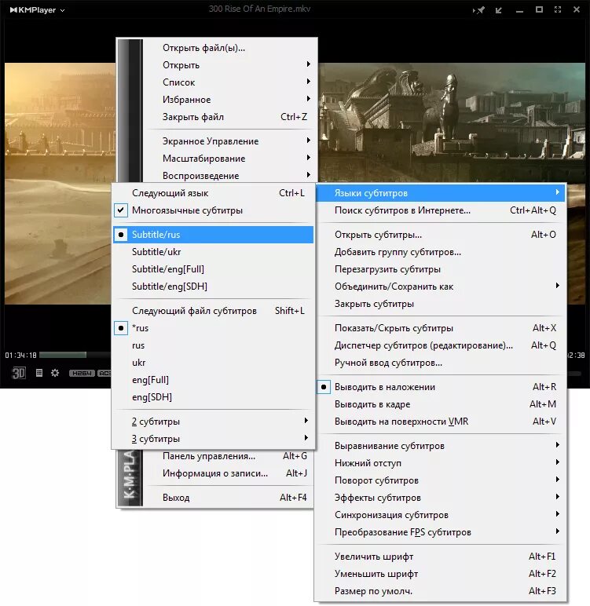The image size is (590, 606).
Task: Choose Закрыть субтитры
Action: click(x=440, y=304)
